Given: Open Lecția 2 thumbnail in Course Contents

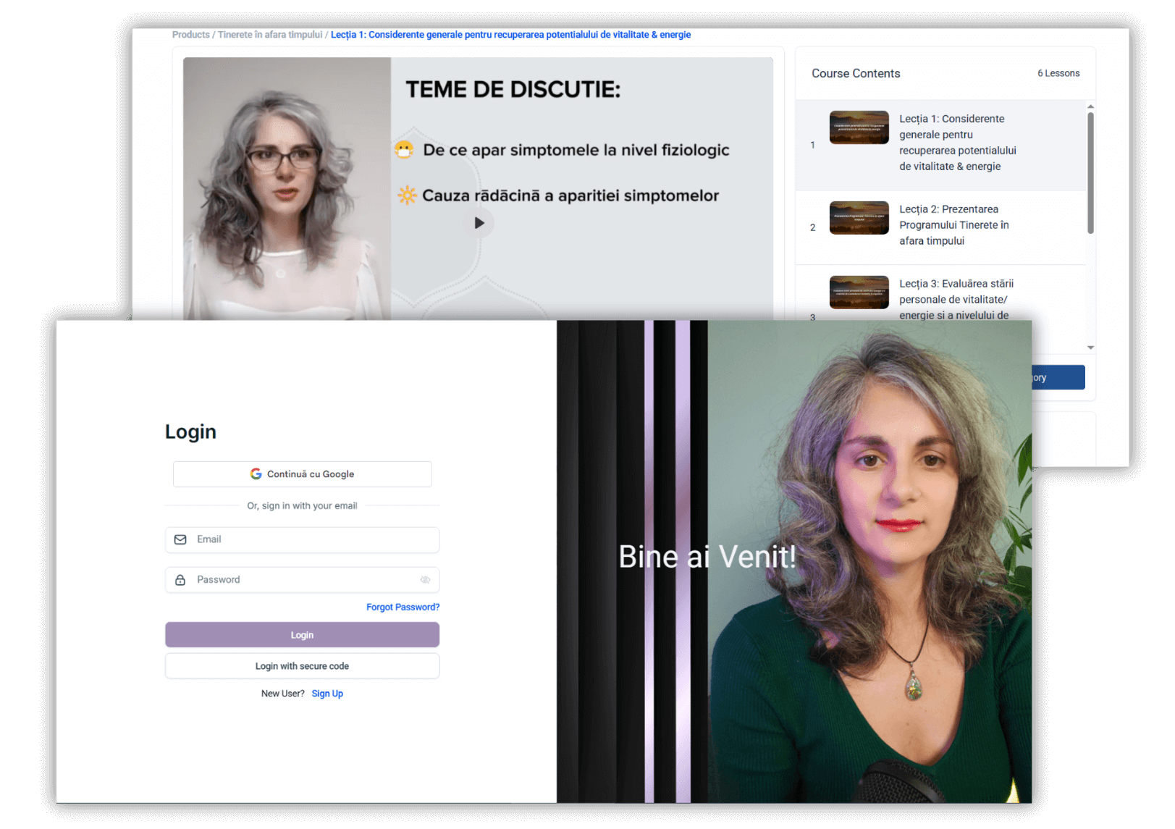Looking at the screenshot, I should coord(859,218).
